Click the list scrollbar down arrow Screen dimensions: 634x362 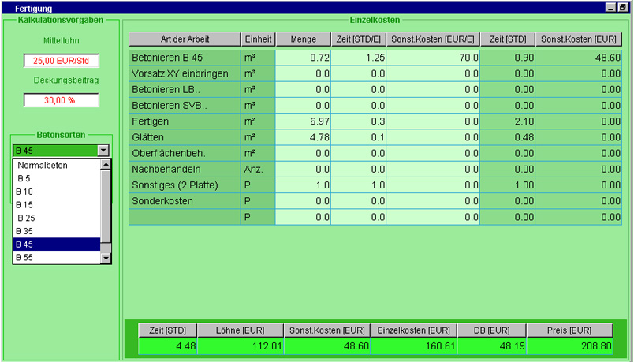[x=106, y=258]
